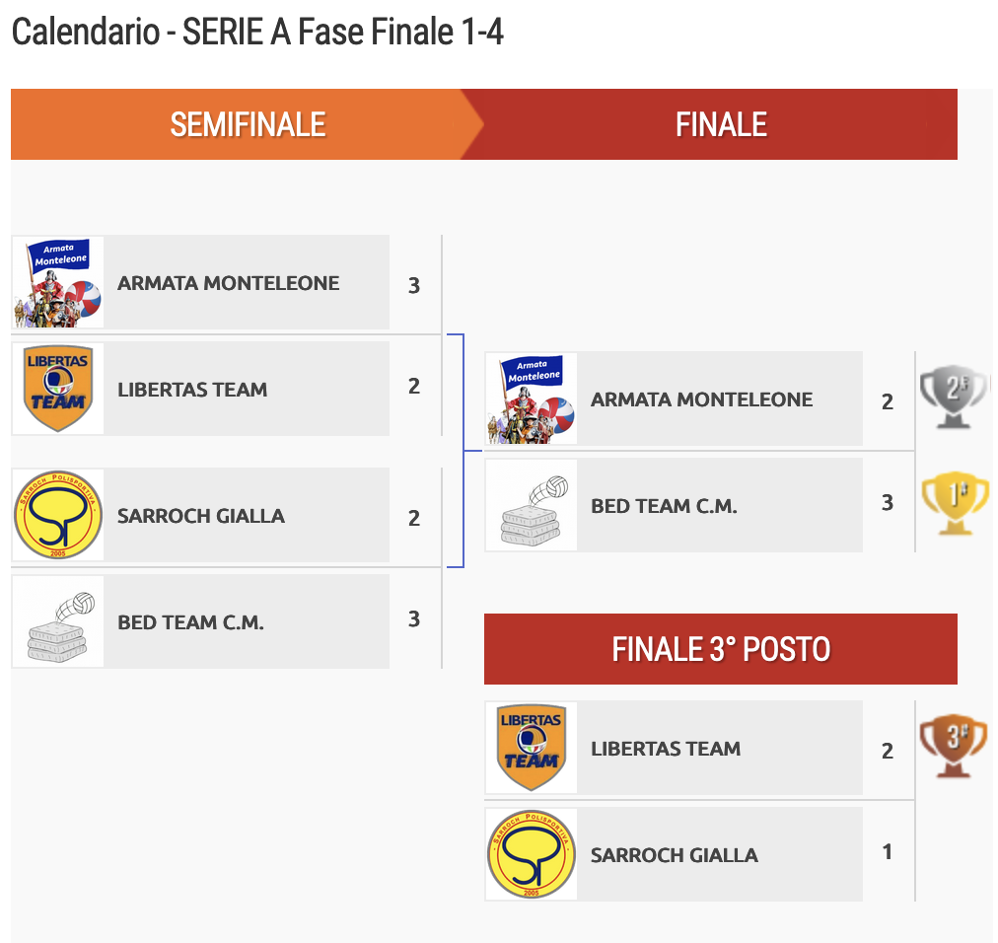Click Bed Team C.M. logo in semifinal
Screen dimensions: 998x943
pyautogui.click(x=58, y=621)
